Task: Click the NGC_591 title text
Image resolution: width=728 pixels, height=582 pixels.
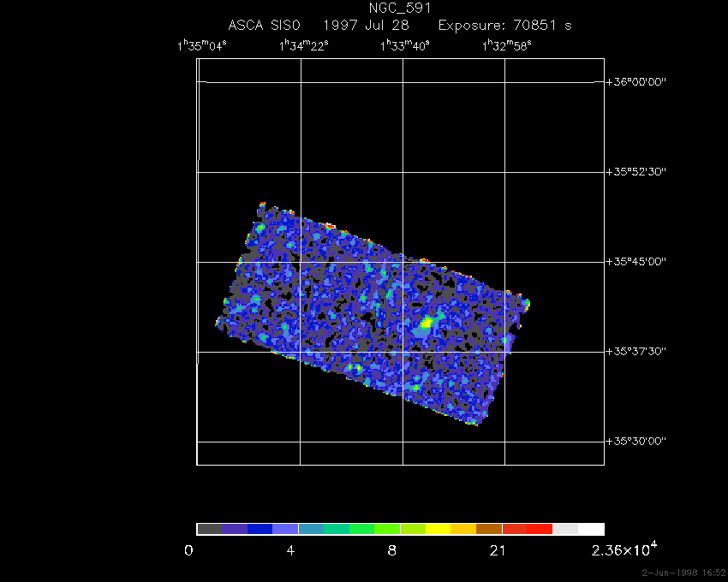Action: pyautogui.click(x=400, y=9)
